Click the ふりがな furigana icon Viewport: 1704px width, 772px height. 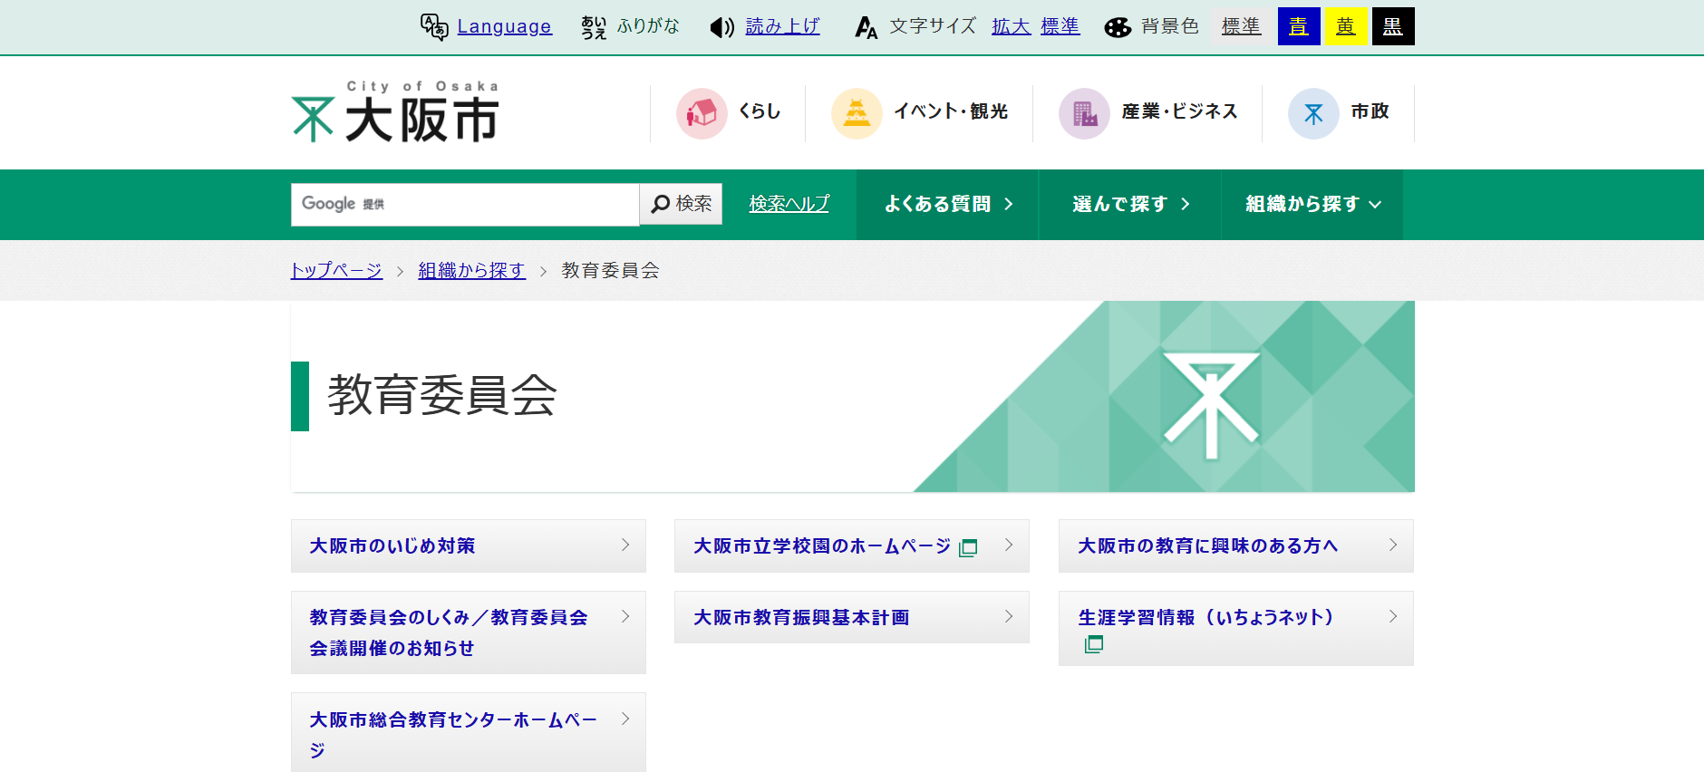(x=594, y=27)
